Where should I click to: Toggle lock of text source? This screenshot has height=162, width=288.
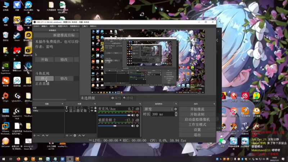pos(95,108)
